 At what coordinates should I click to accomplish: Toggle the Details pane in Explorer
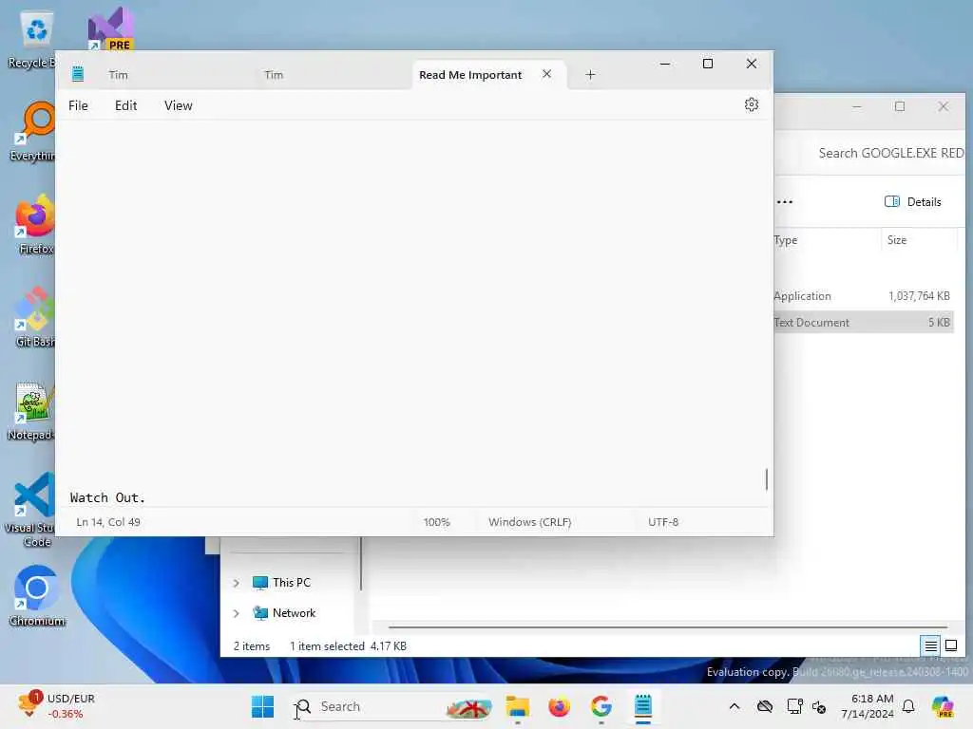[912, 202]
